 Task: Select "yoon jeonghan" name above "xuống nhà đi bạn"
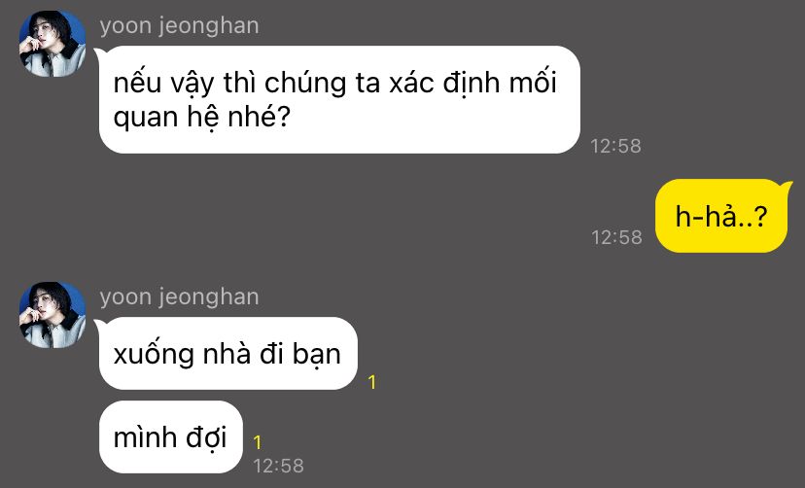[x=179, y=297]
